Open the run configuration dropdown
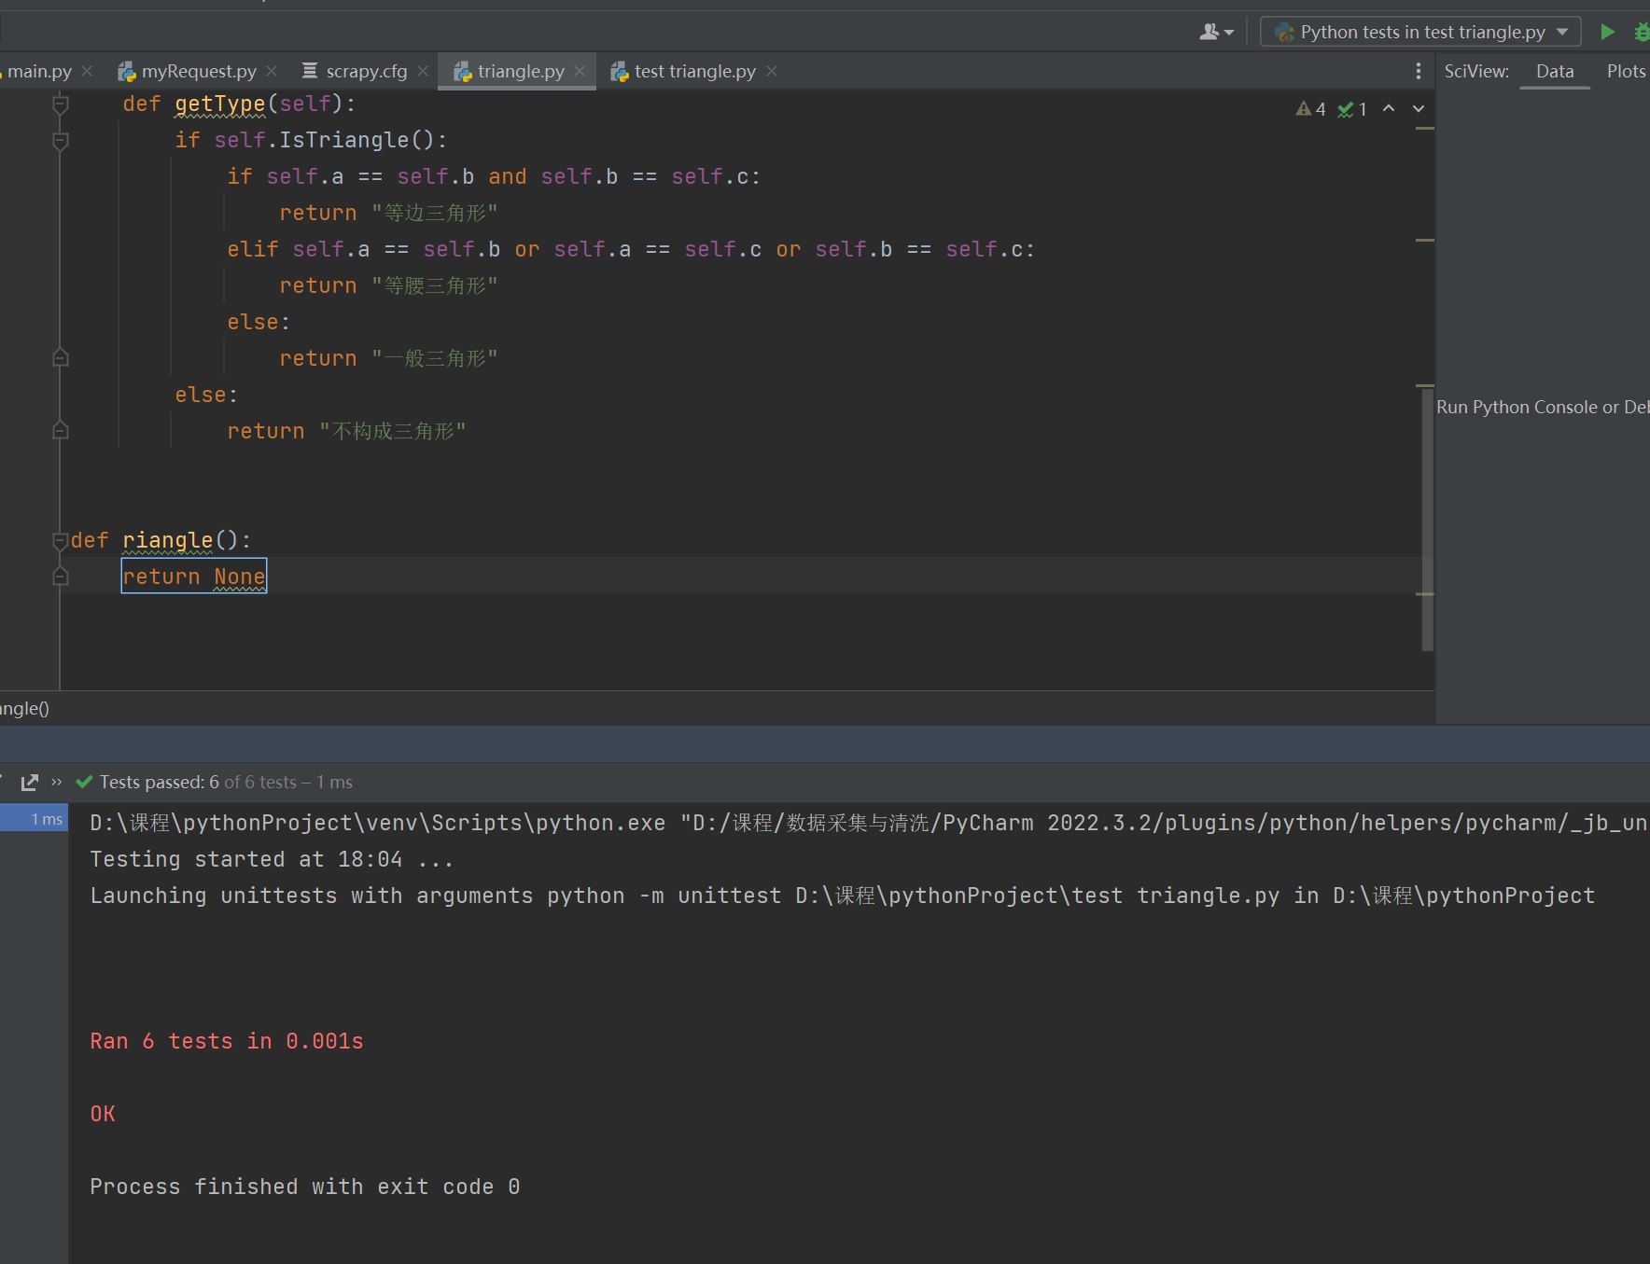This screenshot has width=1650, height=1264. click(1420, 32)
